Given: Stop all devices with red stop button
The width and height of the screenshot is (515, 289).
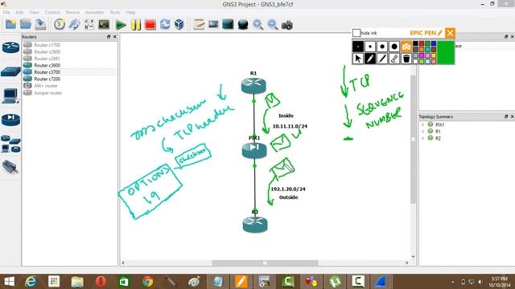Looking at the screenshot, I should pos(150,25).
